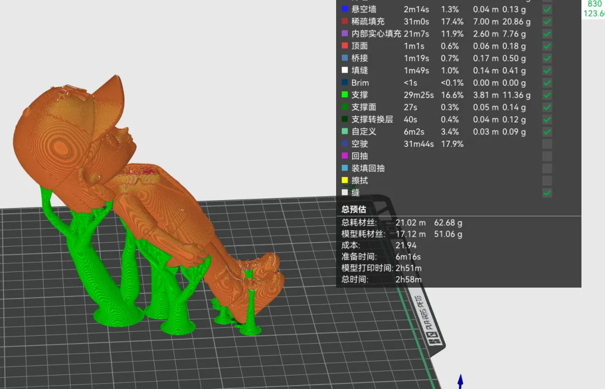Image resolution: width=605 pixels, height=389 pixels.
Task: Click the total filament 62.68 g value
Action: [x=448, y=223]
